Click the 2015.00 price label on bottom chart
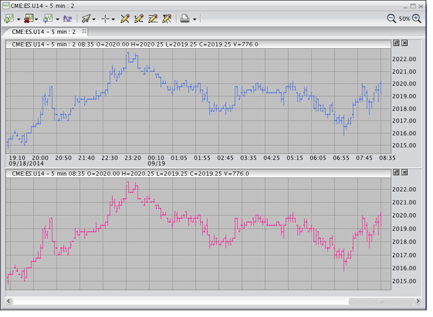The height and width of the screenshot is (317, 433). (404, 281)
